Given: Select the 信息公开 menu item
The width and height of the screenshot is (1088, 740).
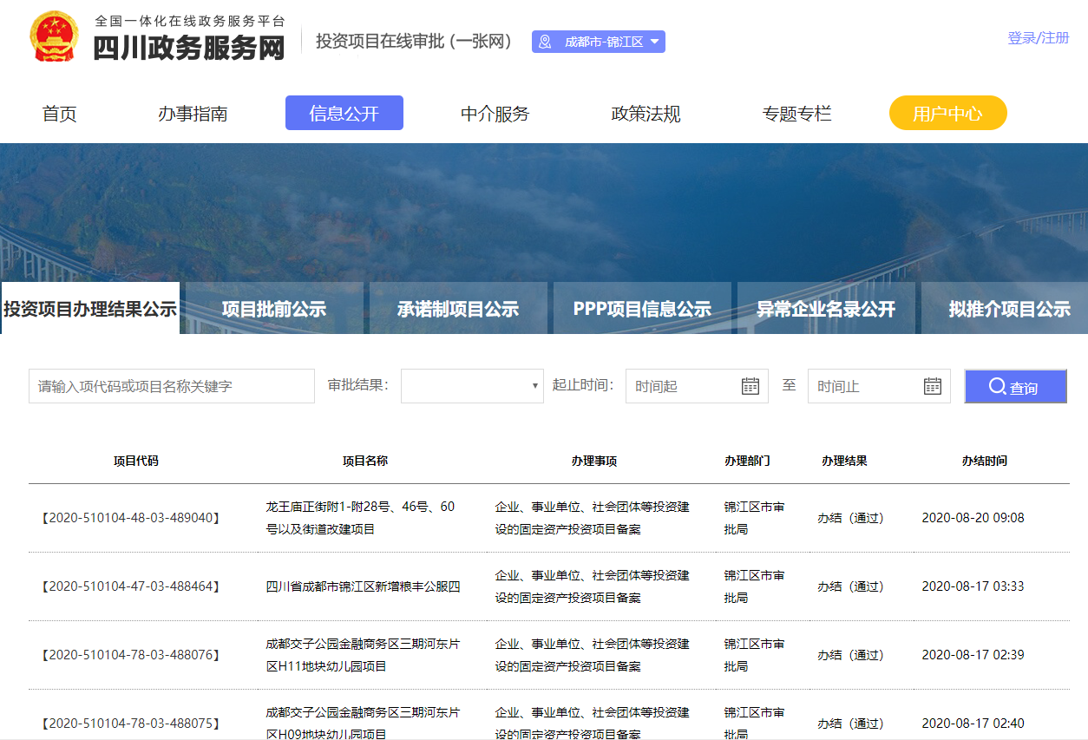Looking at the screenshot, I should point(344,114).
